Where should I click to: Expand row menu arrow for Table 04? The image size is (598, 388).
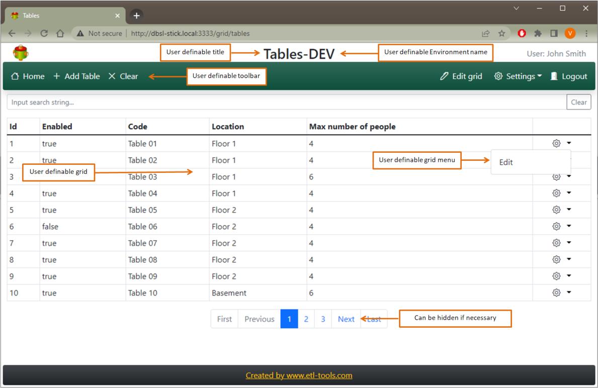pos(569,193)
